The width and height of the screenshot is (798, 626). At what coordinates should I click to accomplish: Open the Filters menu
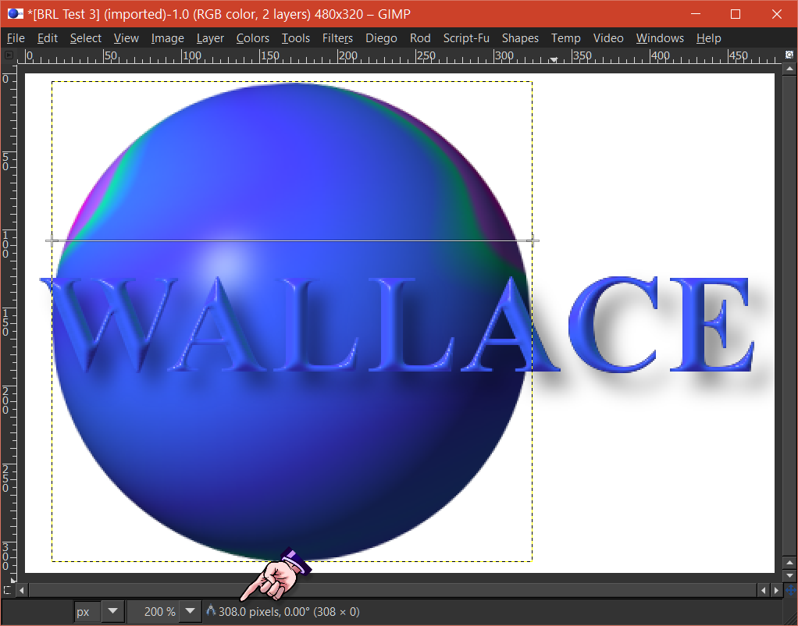point(337,38)
